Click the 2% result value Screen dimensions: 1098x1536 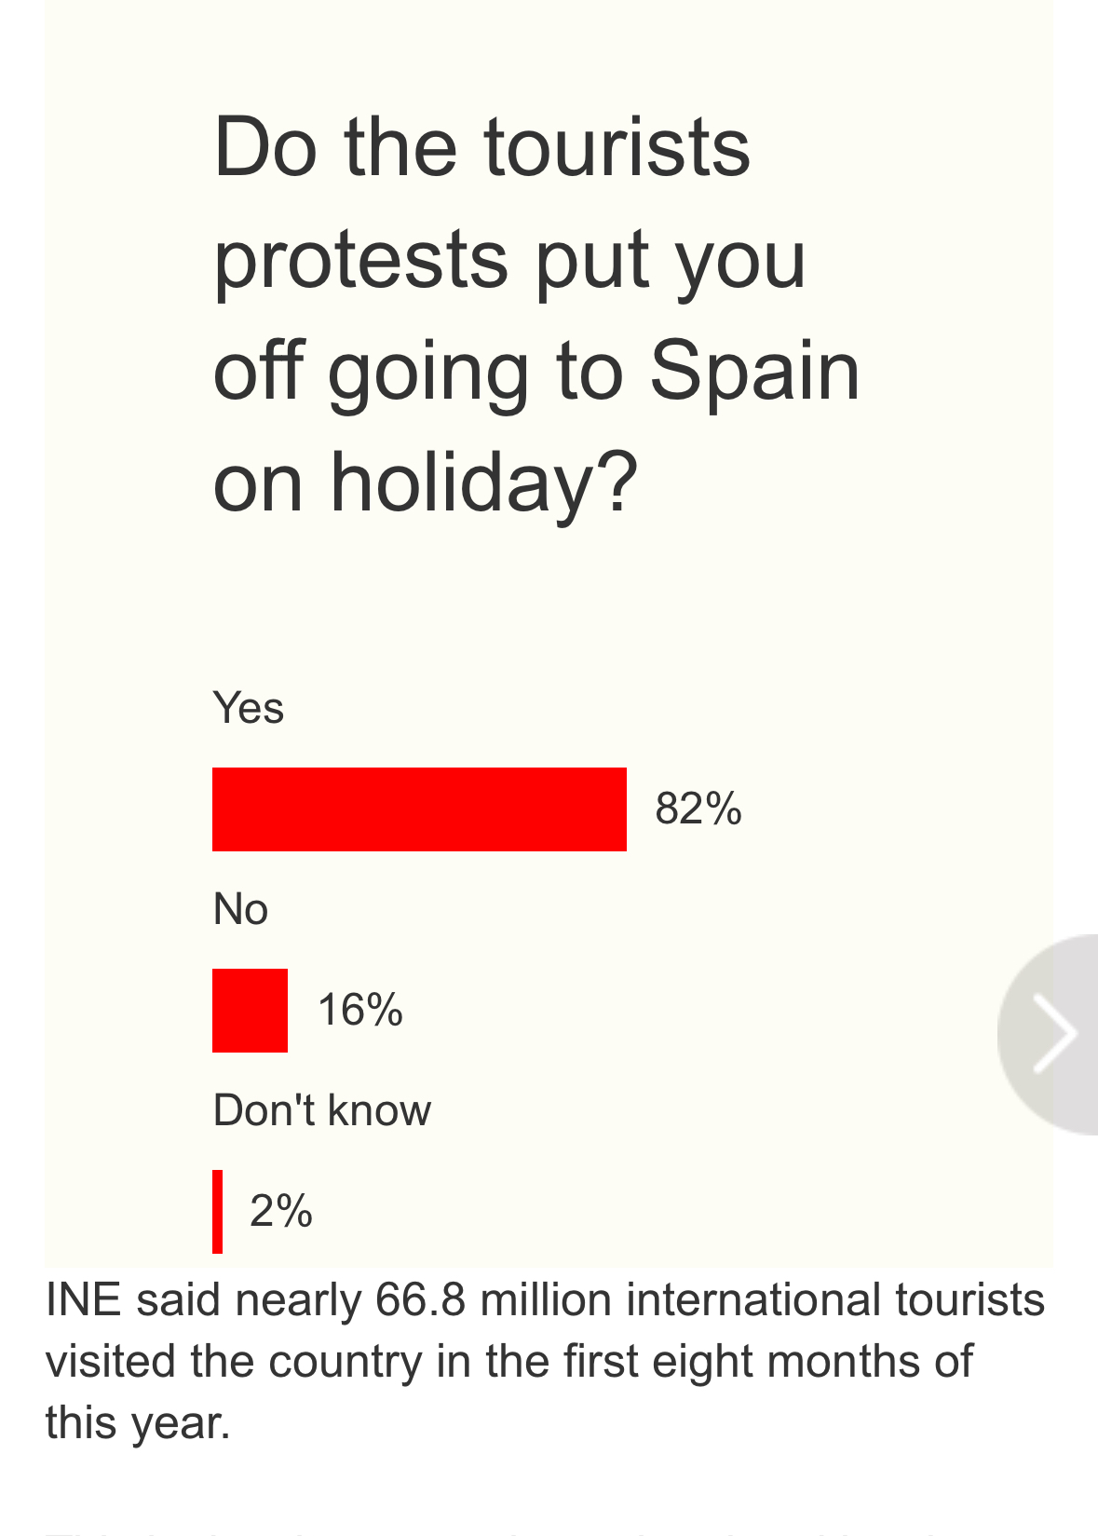280,1211
